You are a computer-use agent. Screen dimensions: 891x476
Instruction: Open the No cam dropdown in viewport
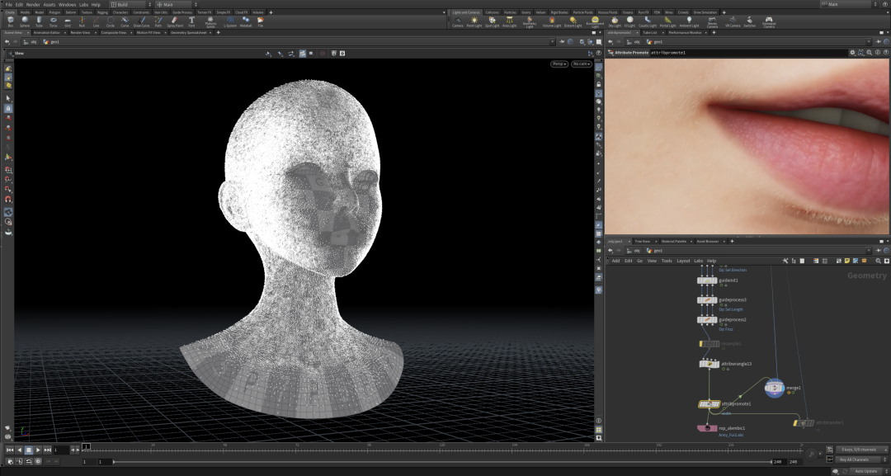[582, 64]
